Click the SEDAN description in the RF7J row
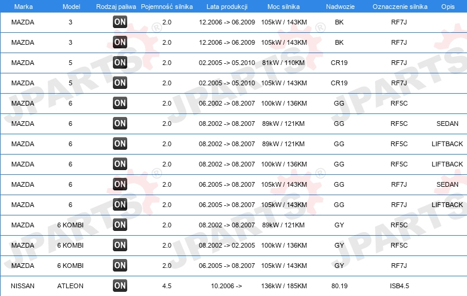This screenshot has height=296, width=467. click(447, 184)
